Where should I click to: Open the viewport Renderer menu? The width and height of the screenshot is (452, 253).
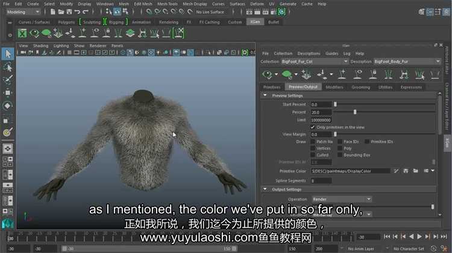pos(98,46)
